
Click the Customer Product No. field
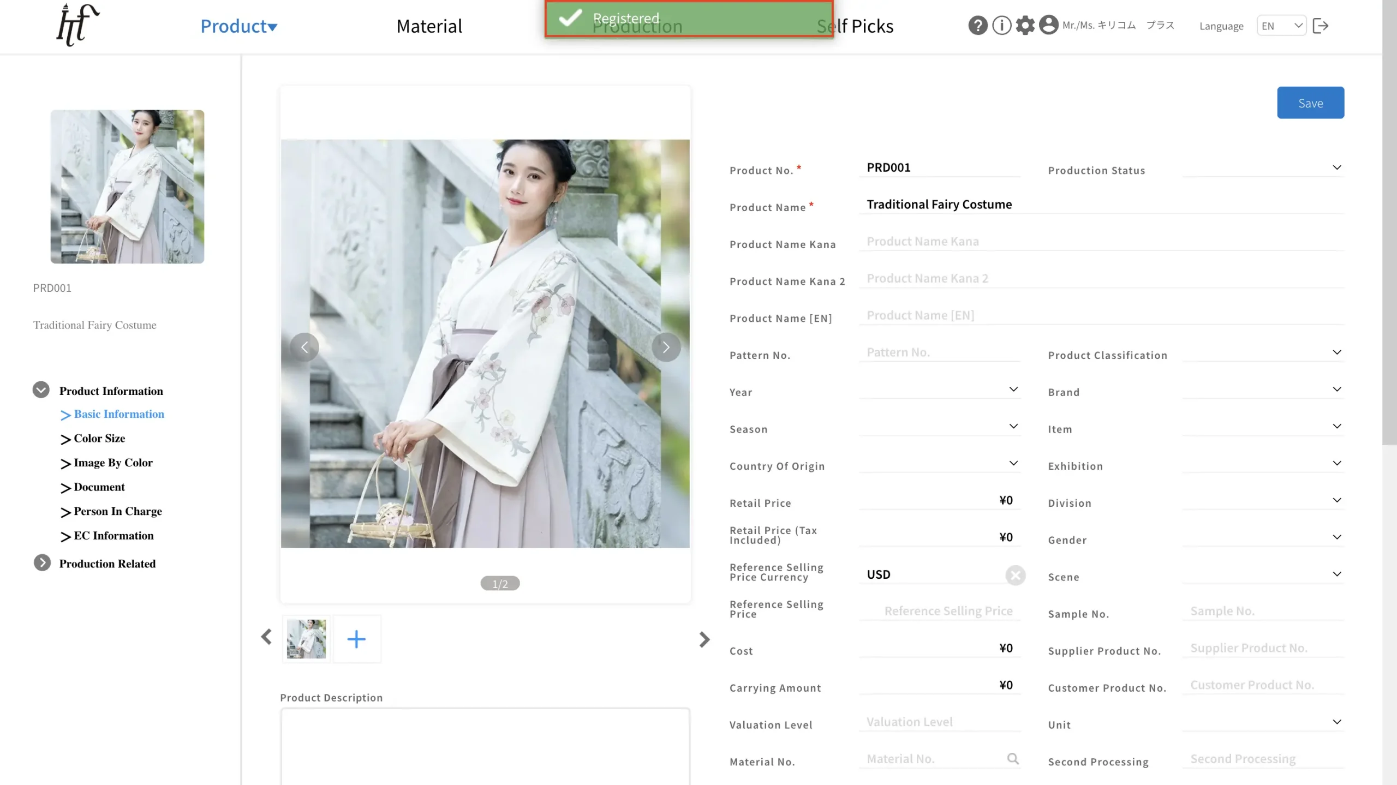pyautogui.click(x=1263, y=685)
